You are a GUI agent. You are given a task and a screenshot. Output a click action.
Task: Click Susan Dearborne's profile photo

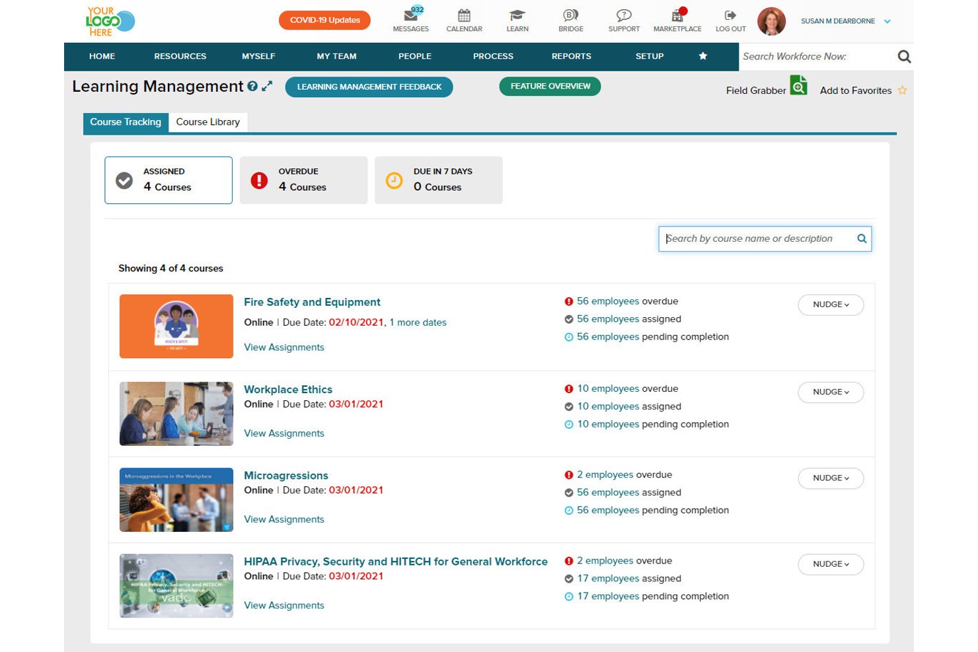pyautogui.click(x=771, y=21)
